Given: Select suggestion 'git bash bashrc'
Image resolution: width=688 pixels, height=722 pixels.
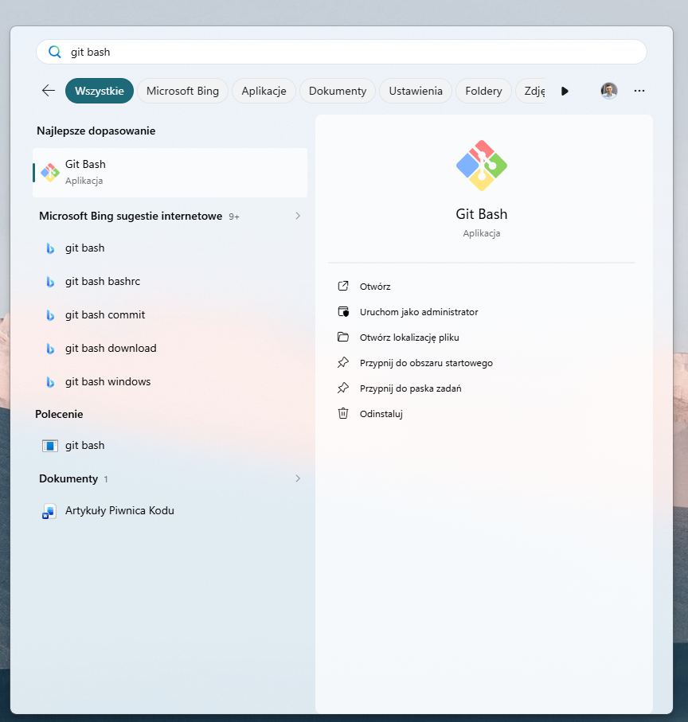Looking at the screenshot, I should pos(170,281).
